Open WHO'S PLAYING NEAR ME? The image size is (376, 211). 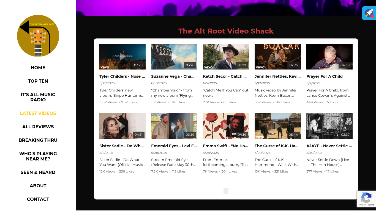(38, 156)
